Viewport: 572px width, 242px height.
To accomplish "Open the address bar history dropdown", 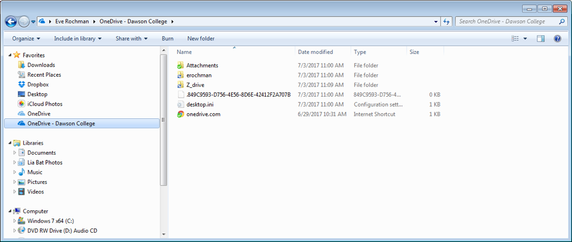I will coord(436,22).
